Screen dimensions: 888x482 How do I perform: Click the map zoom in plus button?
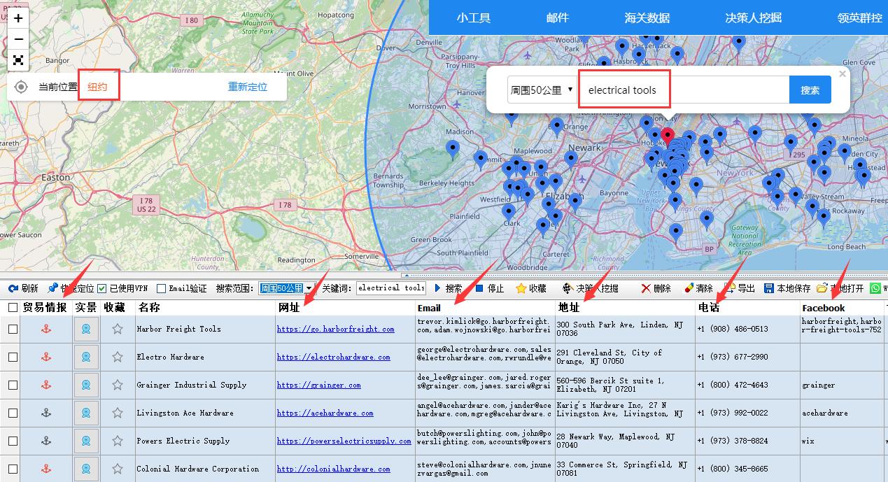pos(19,19)
